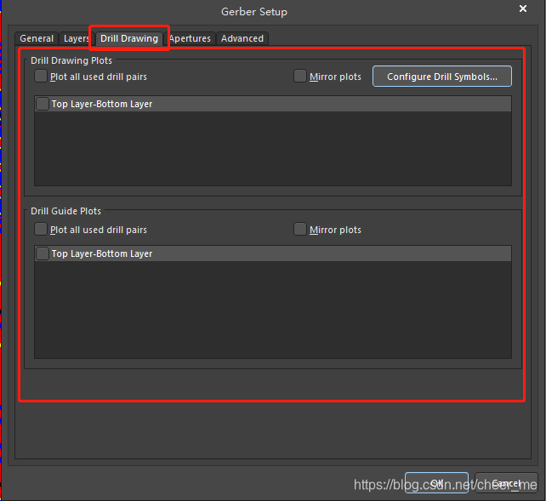The height and width of the screenshot is (501, 546).
Task: Open the Layers tab
Action: [76, 38]
